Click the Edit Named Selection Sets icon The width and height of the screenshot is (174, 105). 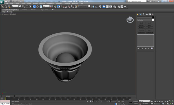pos(76,6)
